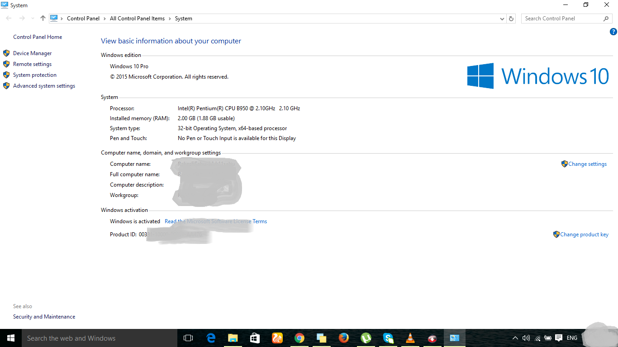Open the Windows Store from the taskbar
The width and height of the screenshot is (618, 347).
click(x=254, y=338)
